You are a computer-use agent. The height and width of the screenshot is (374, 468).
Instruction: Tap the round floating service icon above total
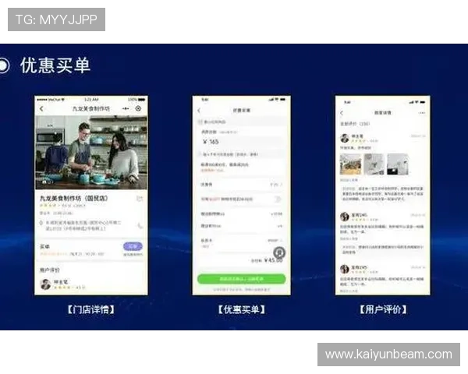(280, 253)
